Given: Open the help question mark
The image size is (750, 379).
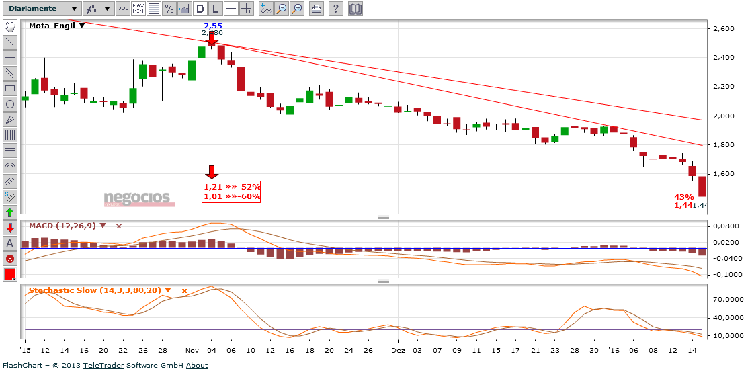Looking at the screenshot, I should click(x=336, y=9).
